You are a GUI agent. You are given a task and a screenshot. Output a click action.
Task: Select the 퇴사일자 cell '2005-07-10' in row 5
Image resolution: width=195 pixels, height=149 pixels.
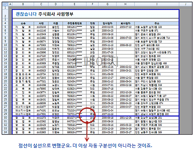point(125,27)
